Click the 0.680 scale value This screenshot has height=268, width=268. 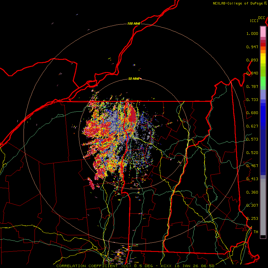pyautogui.click(x=252, y=113)
